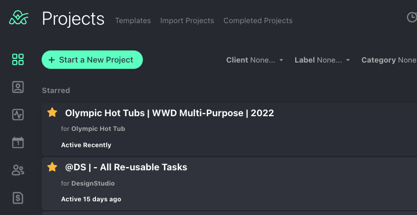
Task: Open Olympic Hot Tubs WWD Multi-Purpose project
Action: 169,113
